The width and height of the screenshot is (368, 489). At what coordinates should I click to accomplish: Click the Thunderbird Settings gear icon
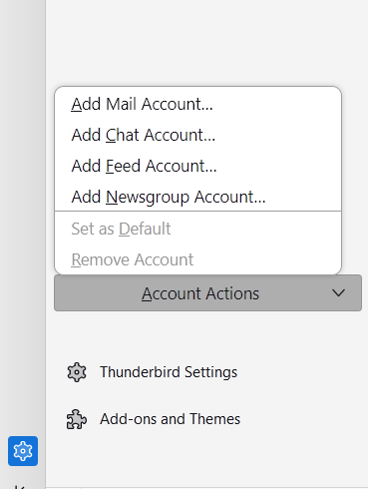click(77, 372)
